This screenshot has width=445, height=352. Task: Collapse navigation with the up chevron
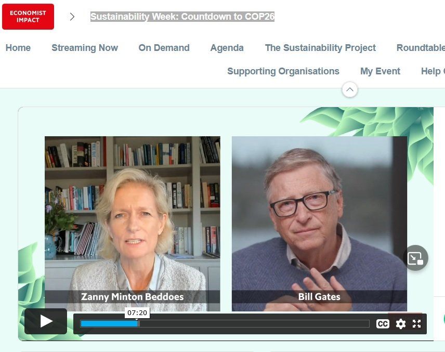click(x=350, y=90)
